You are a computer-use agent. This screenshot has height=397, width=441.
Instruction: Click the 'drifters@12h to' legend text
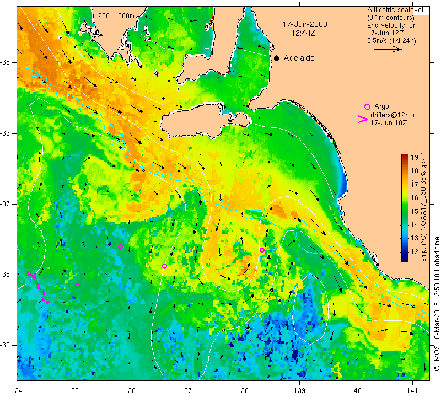coord(394,115)
